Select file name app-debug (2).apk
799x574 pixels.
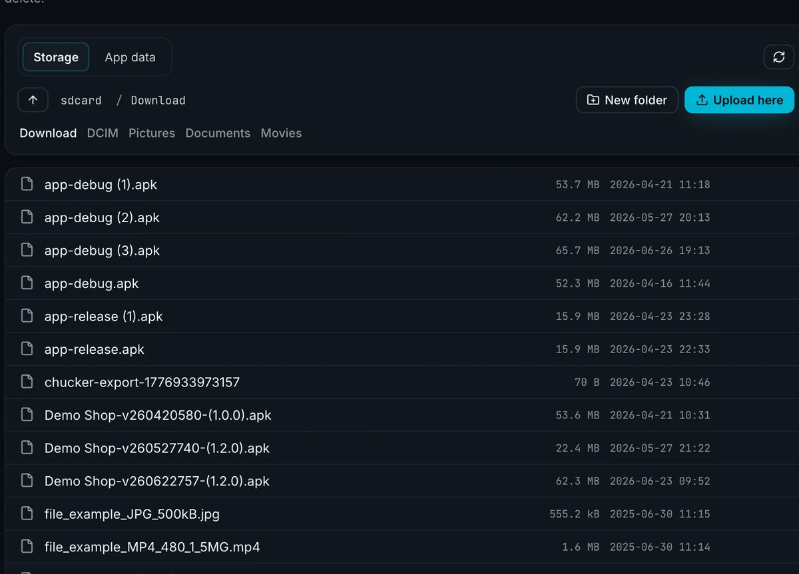pos(102,217)
